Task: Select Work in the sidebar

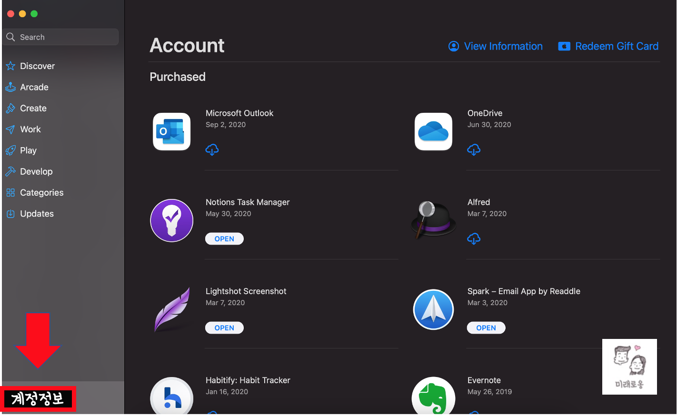Action: [30, 129]
